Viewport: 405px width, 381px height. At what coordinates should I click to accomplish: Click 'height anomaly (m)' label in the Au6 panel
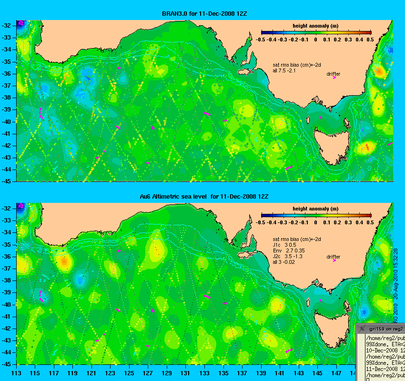click(x=315, y=209)
